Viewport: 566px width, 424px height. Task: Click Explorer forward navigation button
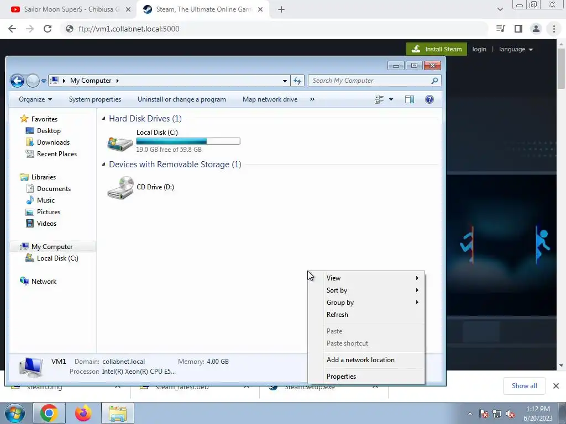pyautogui.click(x=33, y=81)
